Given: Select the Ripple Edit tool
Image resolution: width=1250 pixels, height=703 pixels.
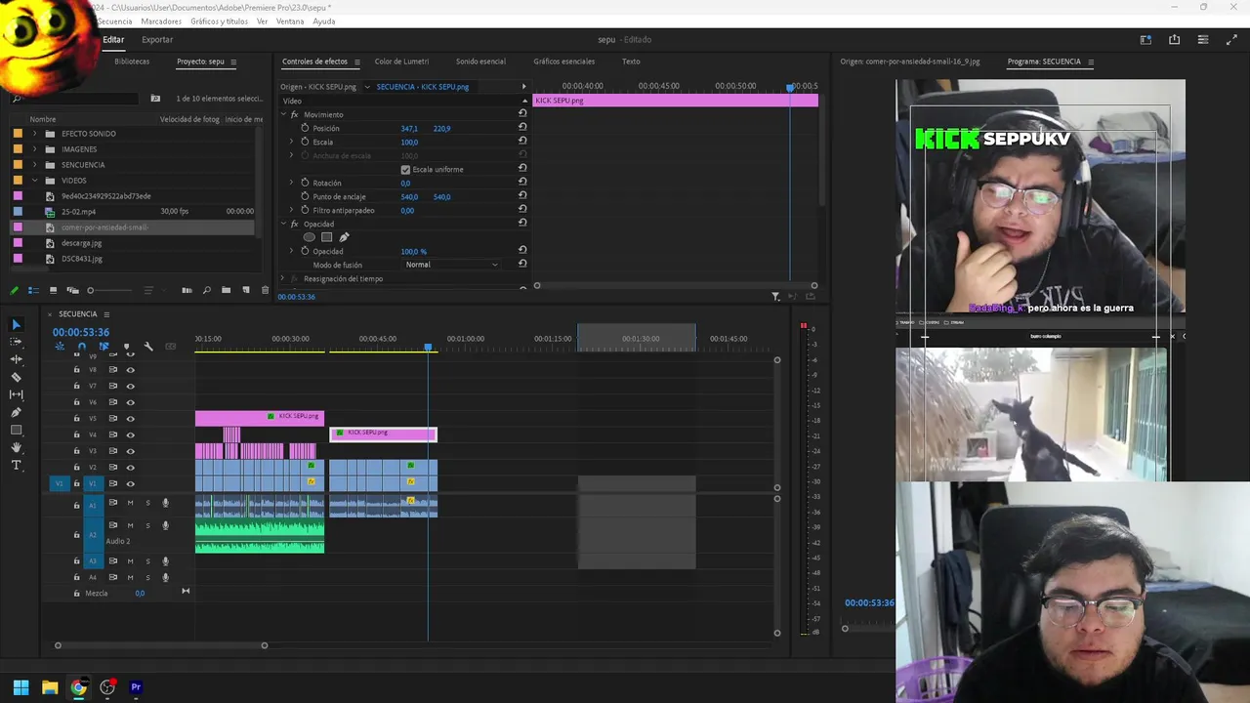Looking at the screenshot, I should click(x=16, y=359).
